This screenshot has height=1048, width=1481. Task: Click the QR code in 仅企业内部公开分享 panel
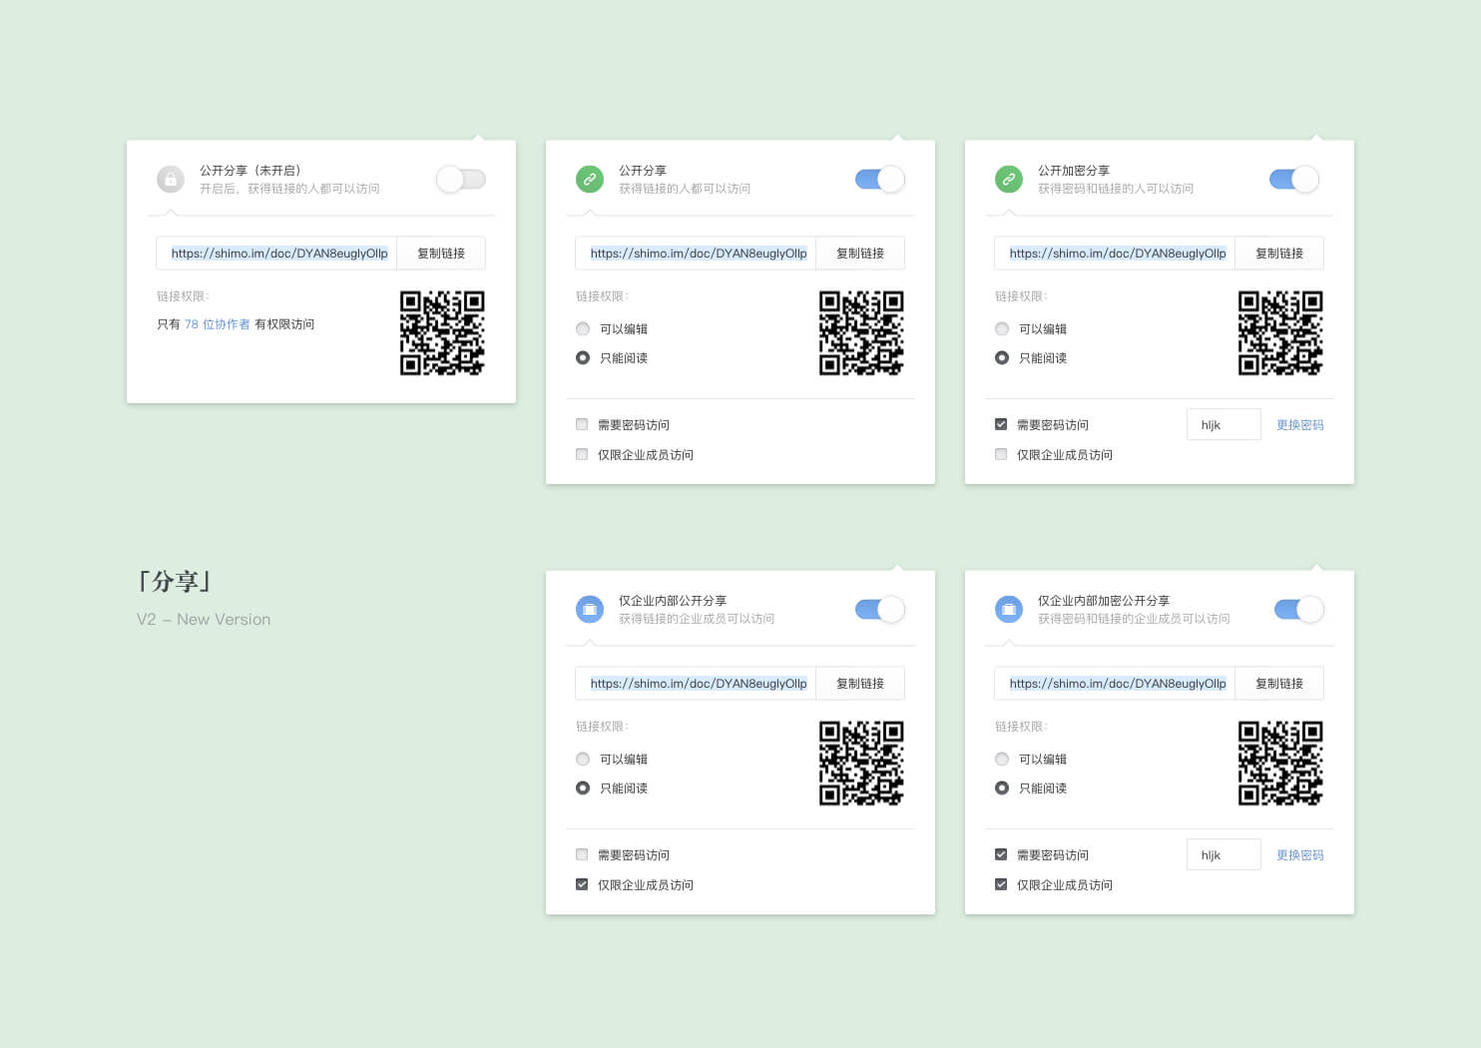coord(861,763)
